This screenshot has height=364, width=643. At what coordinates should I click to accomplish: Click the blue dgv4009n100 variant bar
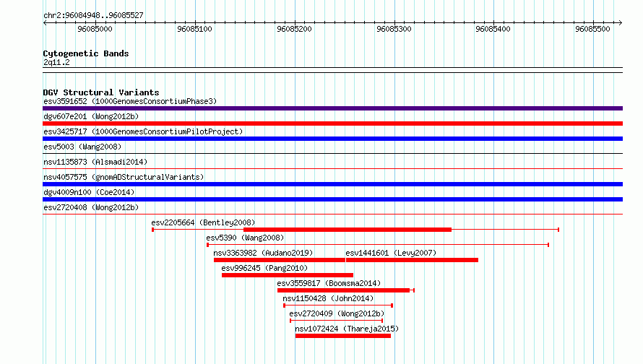click(332, 199)
